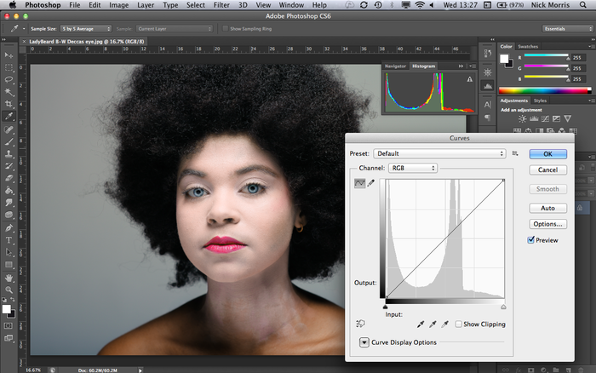Open the Filter menu
The width and height of the screenshot is (596, 373).
click(x=221, y=5)
